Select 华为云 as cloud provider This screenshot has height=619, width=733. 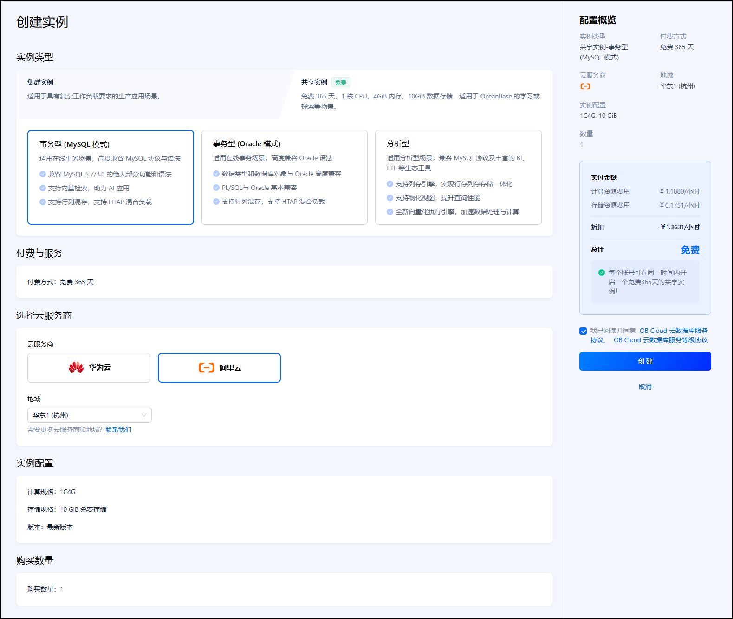(89, 368)
